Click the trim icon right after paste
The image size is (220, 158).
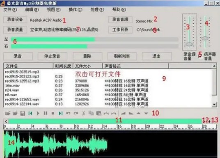click(x=106, y=113)
